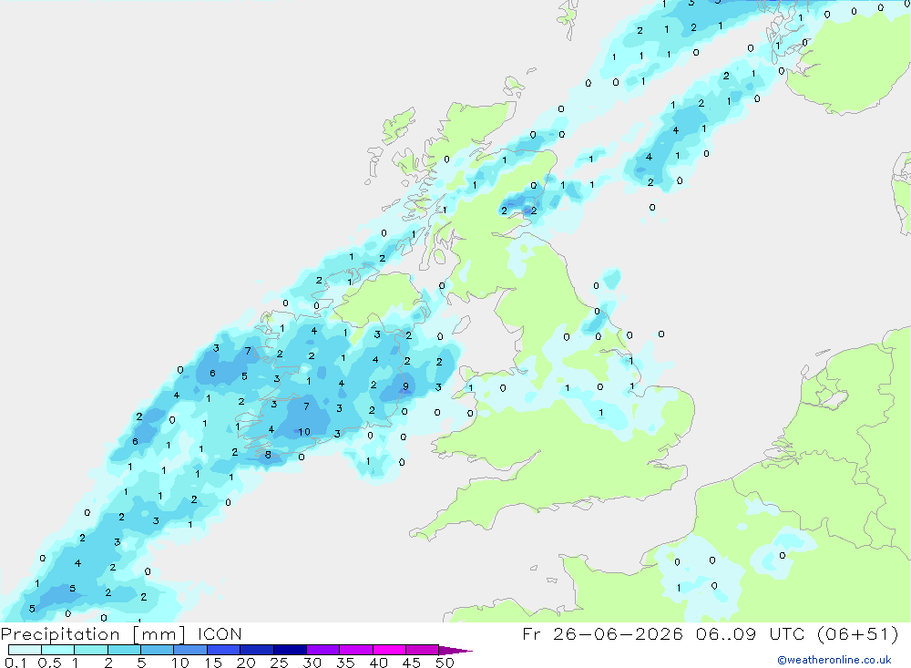This screenshot has height=668, width=911.
Task: Select the 5–10 mm legend swatch
Action: pyautogui.click(x=158, y=650)
